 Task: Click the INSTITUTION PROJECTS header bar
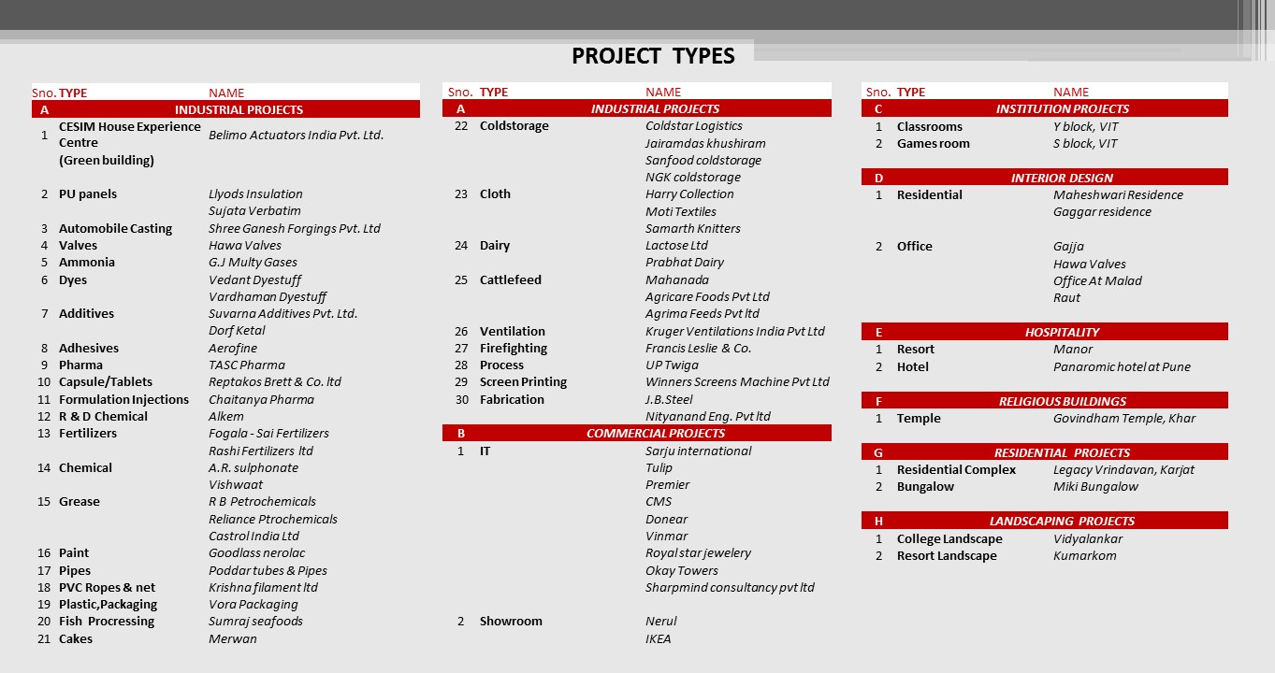coord(1044,109)
